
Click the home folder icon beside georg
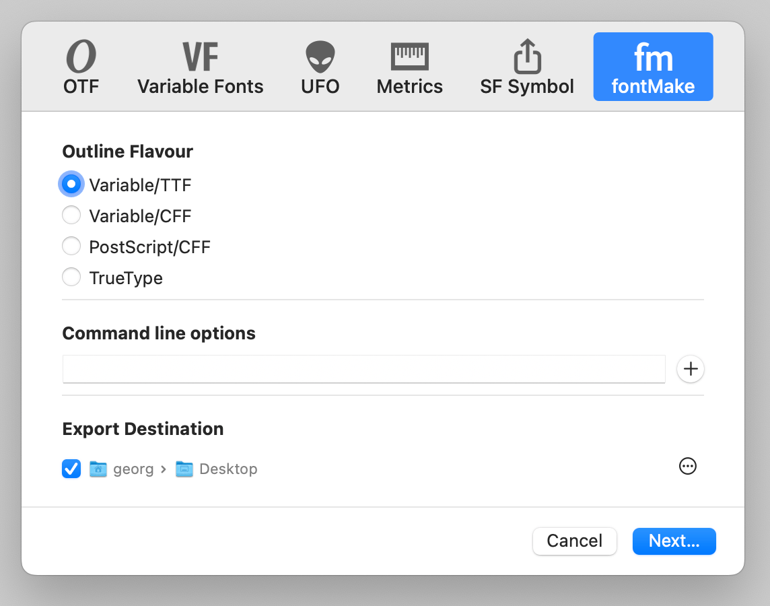tap(98, 469)
